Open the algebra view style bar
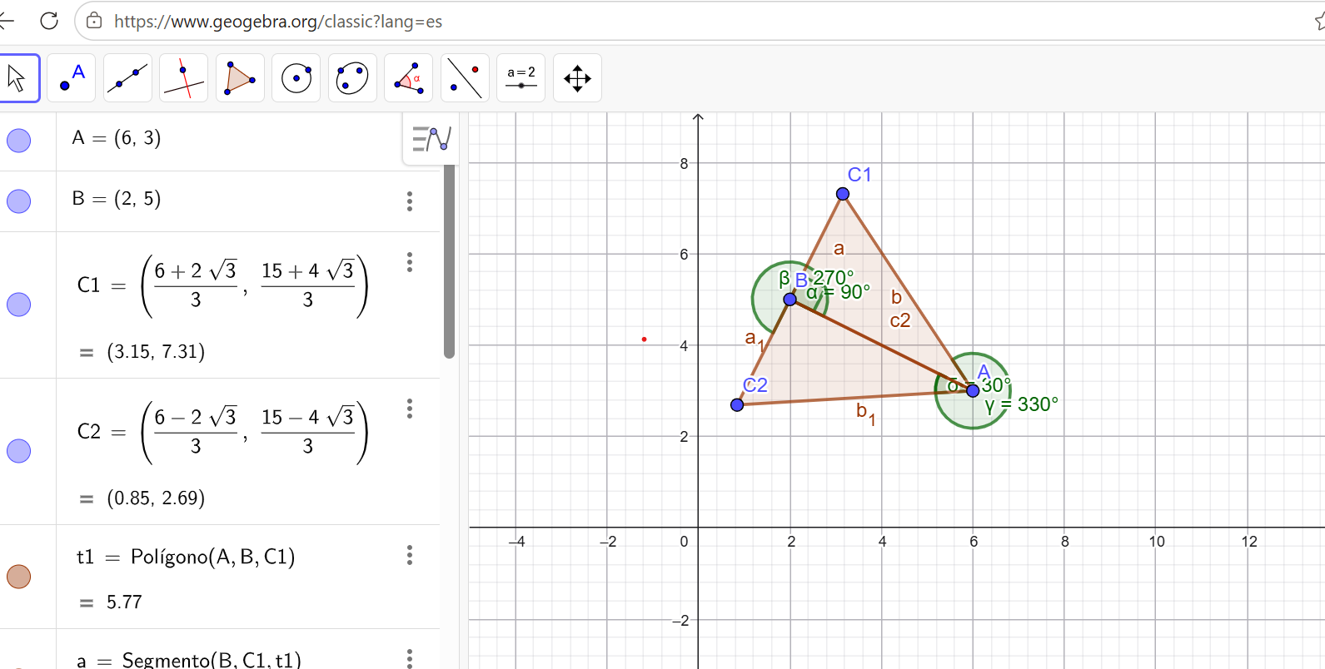Viewport: 1325px width, 669px height. tap(431, 139)
